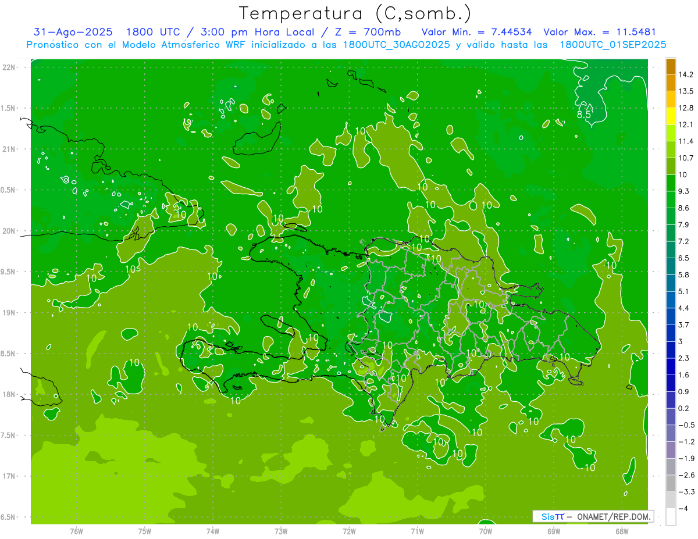Click the 19N latitude axis label
Screen dimensions: 698x539
point(9,313)
